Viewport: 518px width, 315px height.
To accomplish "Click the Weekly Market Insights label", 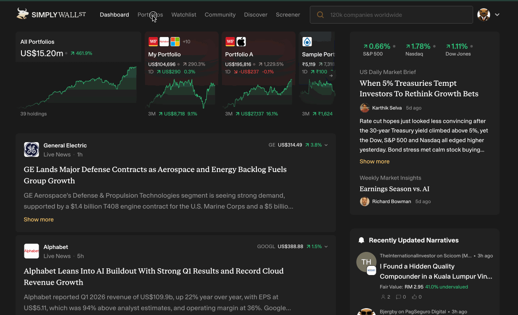I will click(x=390, y=178).
